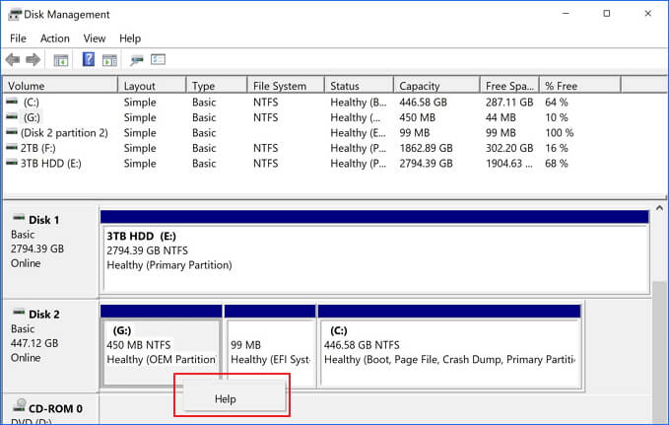Image resolution: width=669 pixels, height=425 pixels.
Task: Click the blue Help question mark icon
Action: coord(89,60)
